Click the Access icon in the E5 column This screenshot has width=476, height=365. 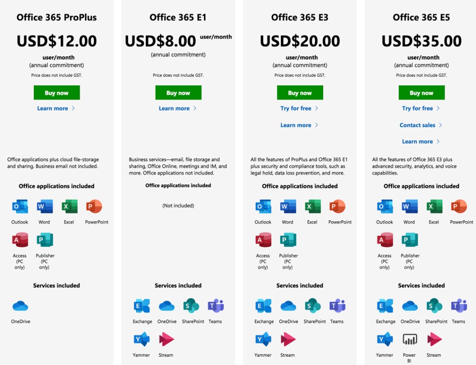tap(384, 240)
